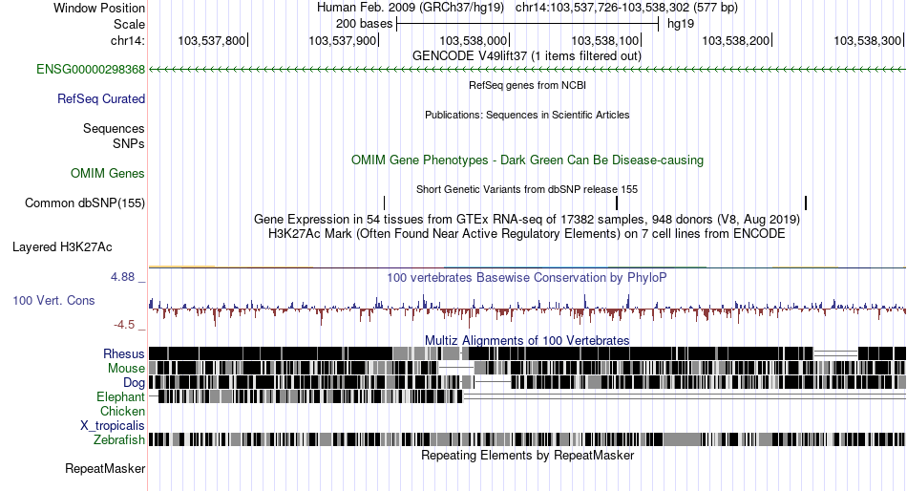The width and height of the screenshot is (907, 491).
Task: Click the Zebrafish alignment blocks
Action: point(527,439)
